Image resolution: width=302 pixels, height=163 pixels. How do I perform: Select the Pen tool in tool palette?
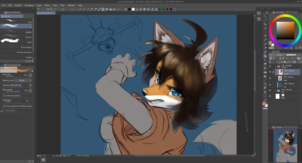pyautogui.click(x=265, y=44)
